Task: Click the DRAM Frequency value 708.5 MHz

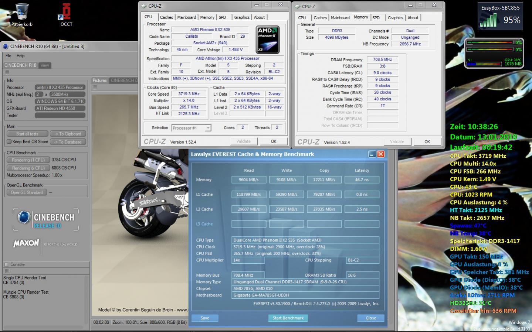Action: pyautogui.click(x=382, y=59)
